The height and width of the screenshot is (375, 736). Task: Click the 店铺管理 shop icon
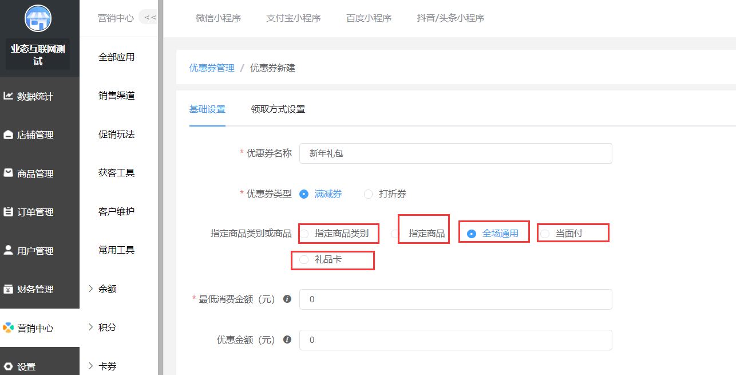(8, 135)
